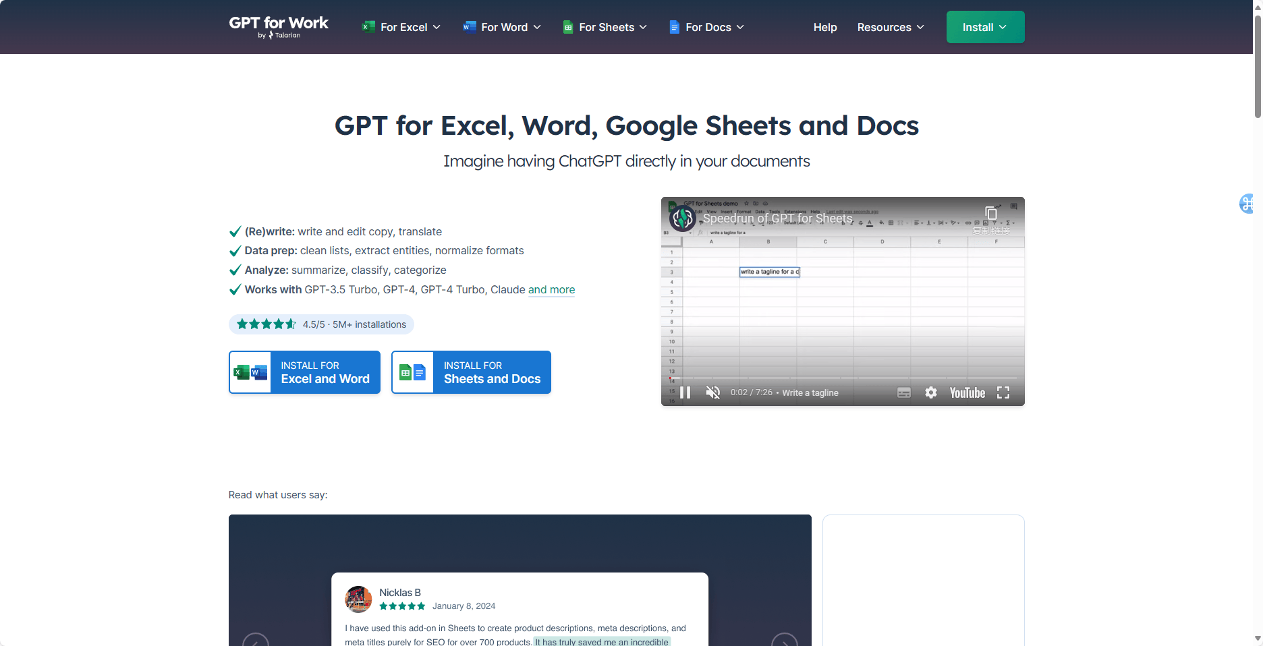The width and height of the screenshot is (1263, 646).
Task: Click the 'Read what users say:' text
Action: (278, 495)
